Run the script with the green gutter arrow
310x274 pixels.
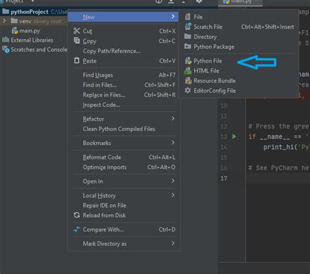pyautogui.click(x=234, y=136)
